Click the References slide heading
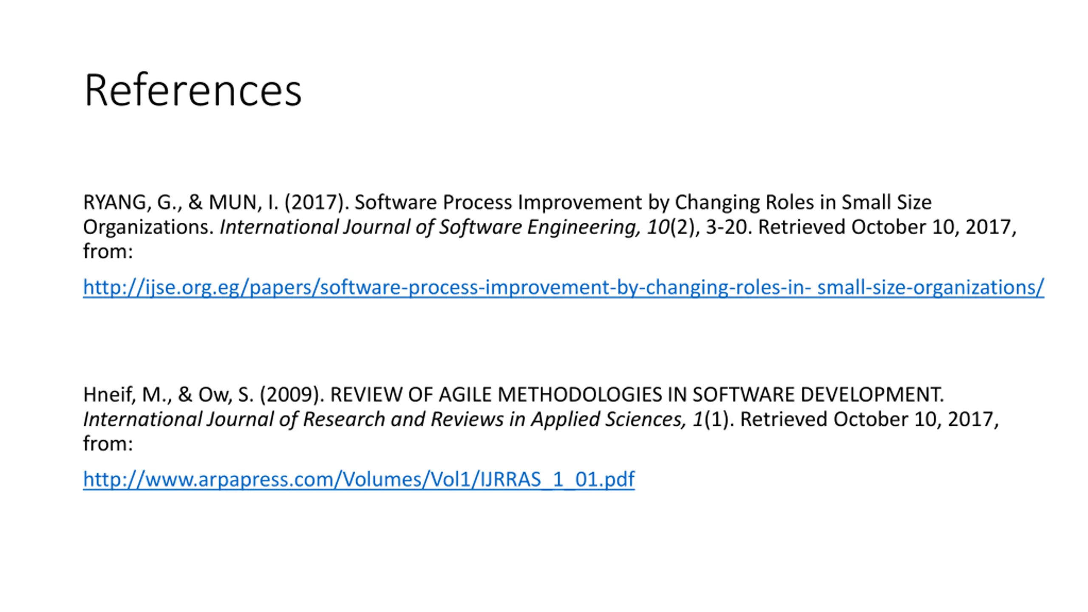 tap(193, 90)
